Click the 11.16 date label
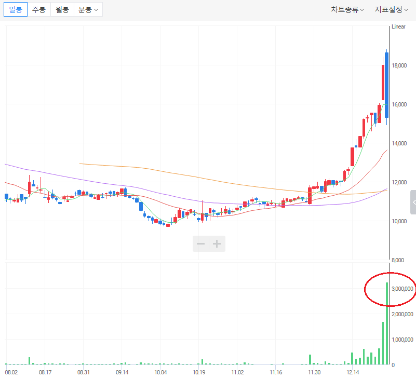416x379 pixels. [x=276, y=372]
